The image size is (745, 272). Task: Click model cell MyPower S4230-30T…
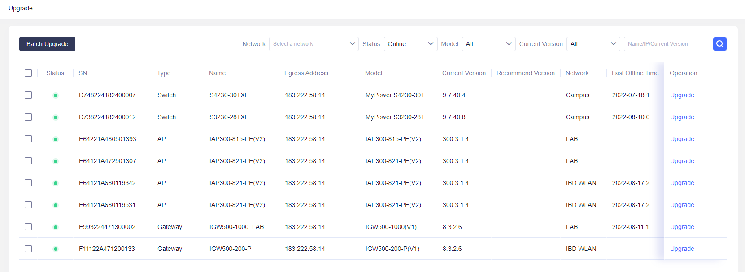398,95
